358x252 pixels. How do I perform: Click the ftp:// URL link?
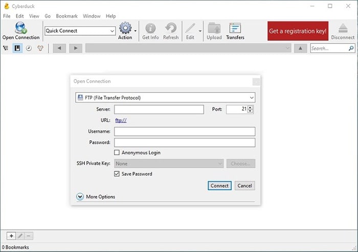click(x=121, y=120)
